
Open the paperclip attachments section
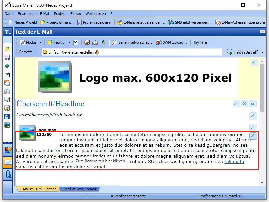(x=8, y=174)
